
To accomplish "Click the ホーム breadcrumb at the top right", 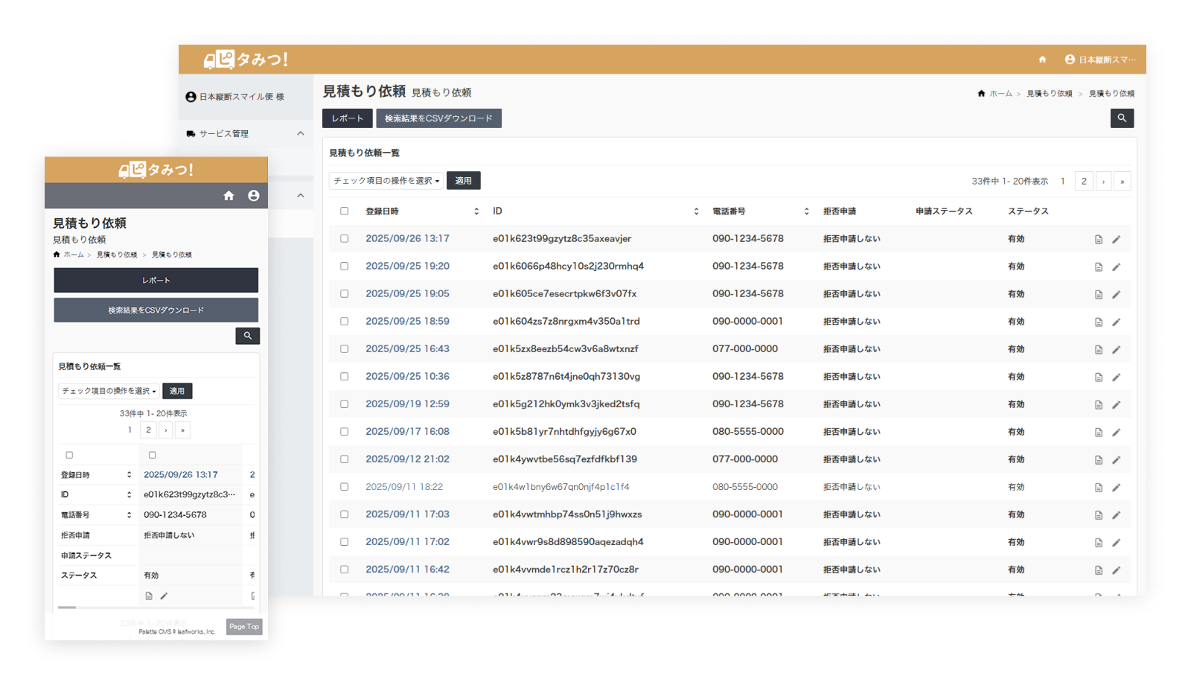I will click(1000, 94).
